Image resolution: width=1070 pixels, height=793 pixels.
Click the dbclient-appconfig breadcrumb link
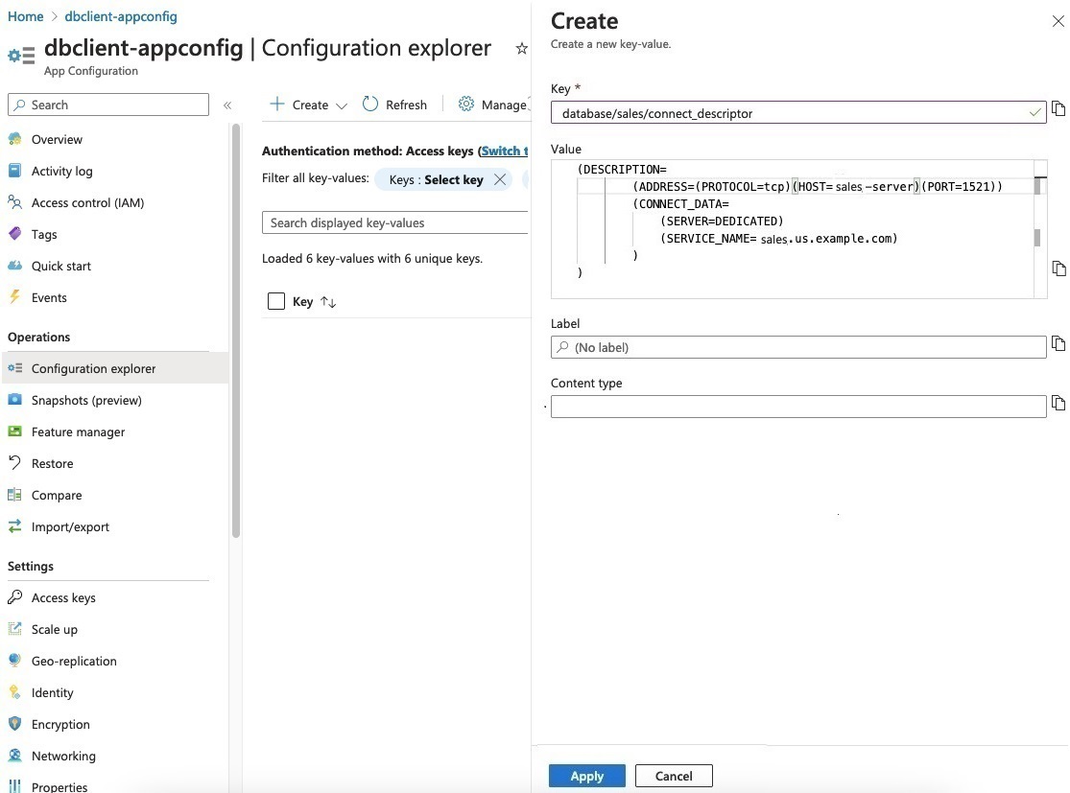point(121,16)
